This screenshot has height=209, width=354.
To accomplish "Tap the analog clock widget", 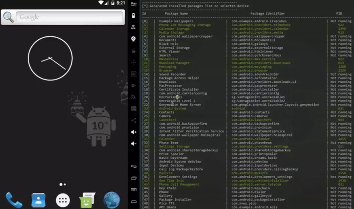I will click(50, 58).
